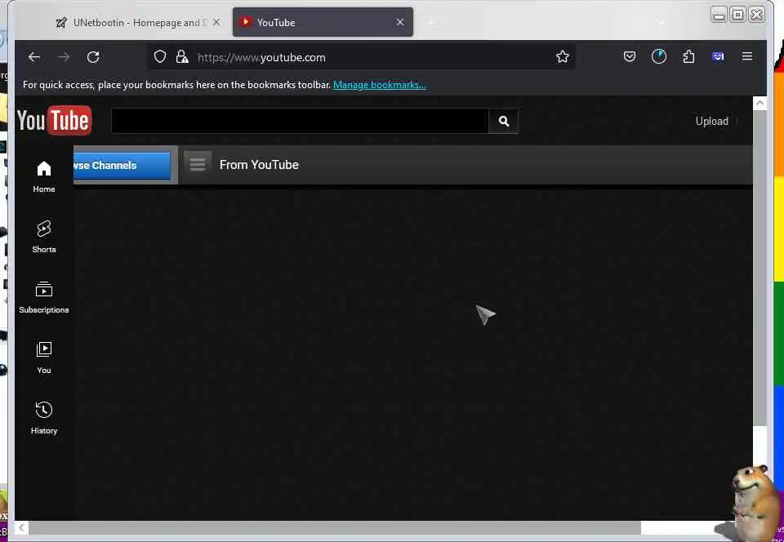Focus the YouTube search input field
The height and width of the screenshot is (542, 784).
(300, 121)
